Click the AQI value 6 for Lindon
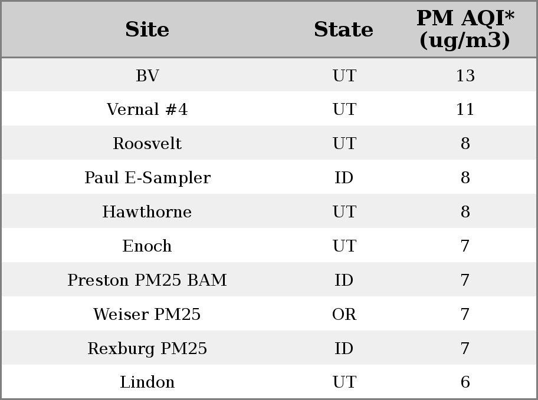The width and height of the screenshot is (538, 400). point(465,382)
